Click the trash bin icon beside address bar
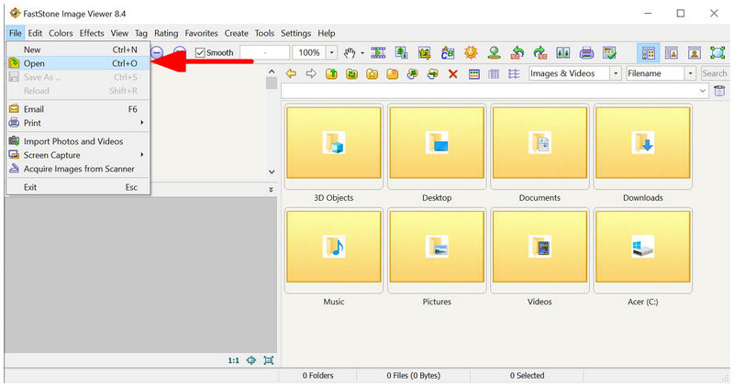The image size is (734, 387). pyautogui.click(x=719, y=91)
